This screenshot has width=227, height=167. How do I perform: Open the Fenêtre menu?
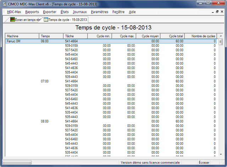(118, 12)
